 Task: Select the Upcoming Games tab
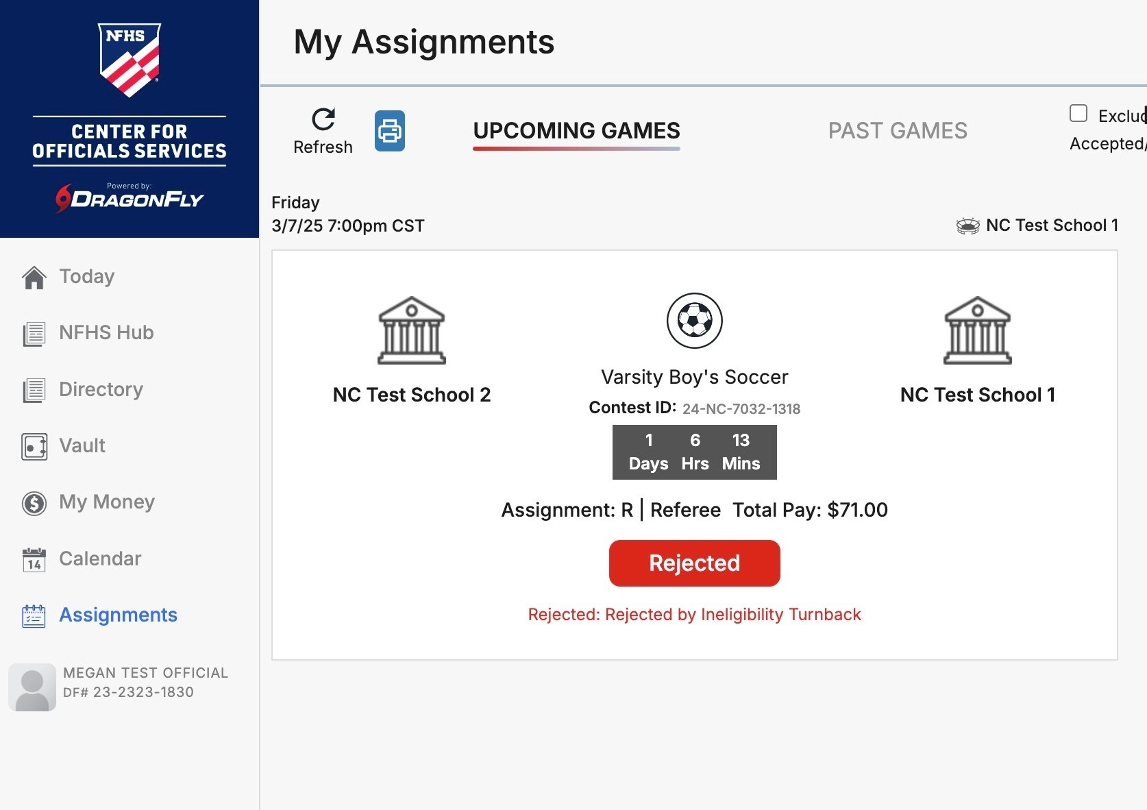point(576,131)
